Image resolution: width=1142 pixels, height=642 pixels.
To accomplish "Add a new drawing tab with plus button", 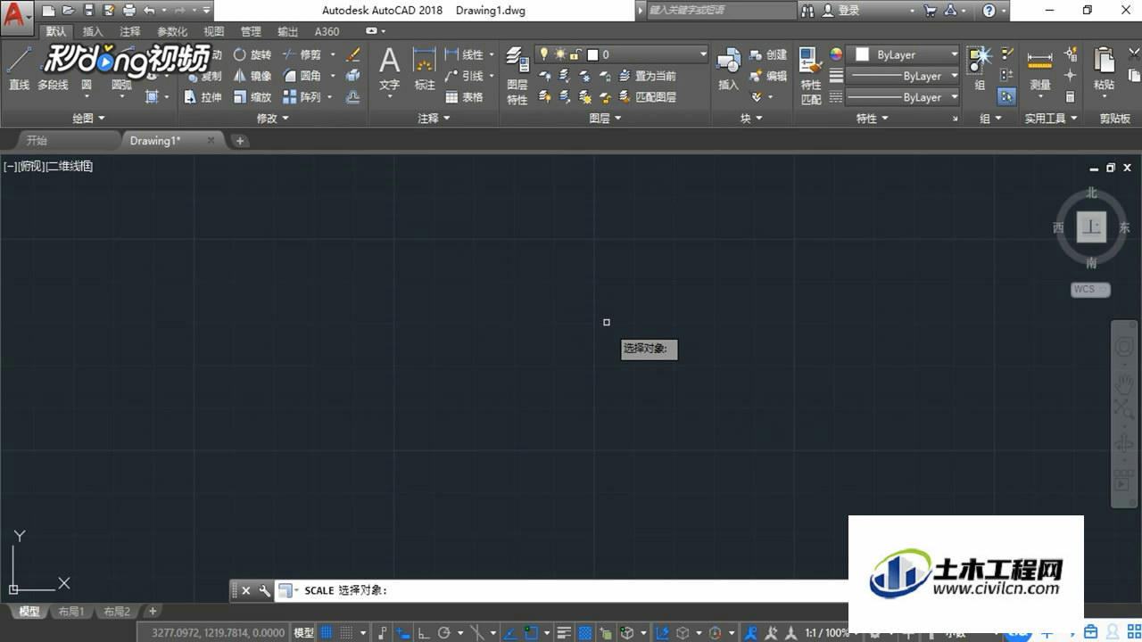I will click(240, 141).
